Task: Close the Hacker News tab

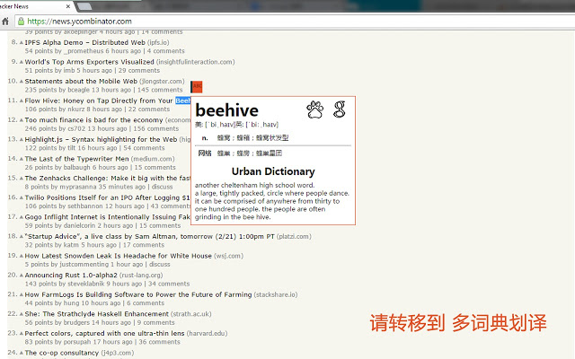Action: [68, 6]
